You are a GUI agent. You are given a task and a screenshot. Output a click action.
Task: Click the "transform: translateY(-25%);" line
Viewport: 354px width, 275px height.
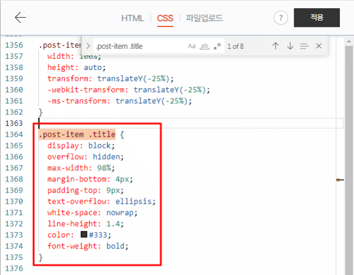coord(110,79)
